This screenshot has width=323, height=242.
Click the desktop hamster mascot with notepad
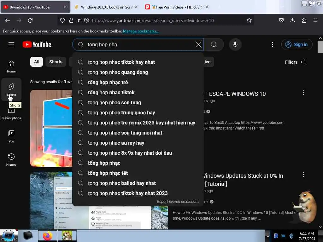pos(306,207)
